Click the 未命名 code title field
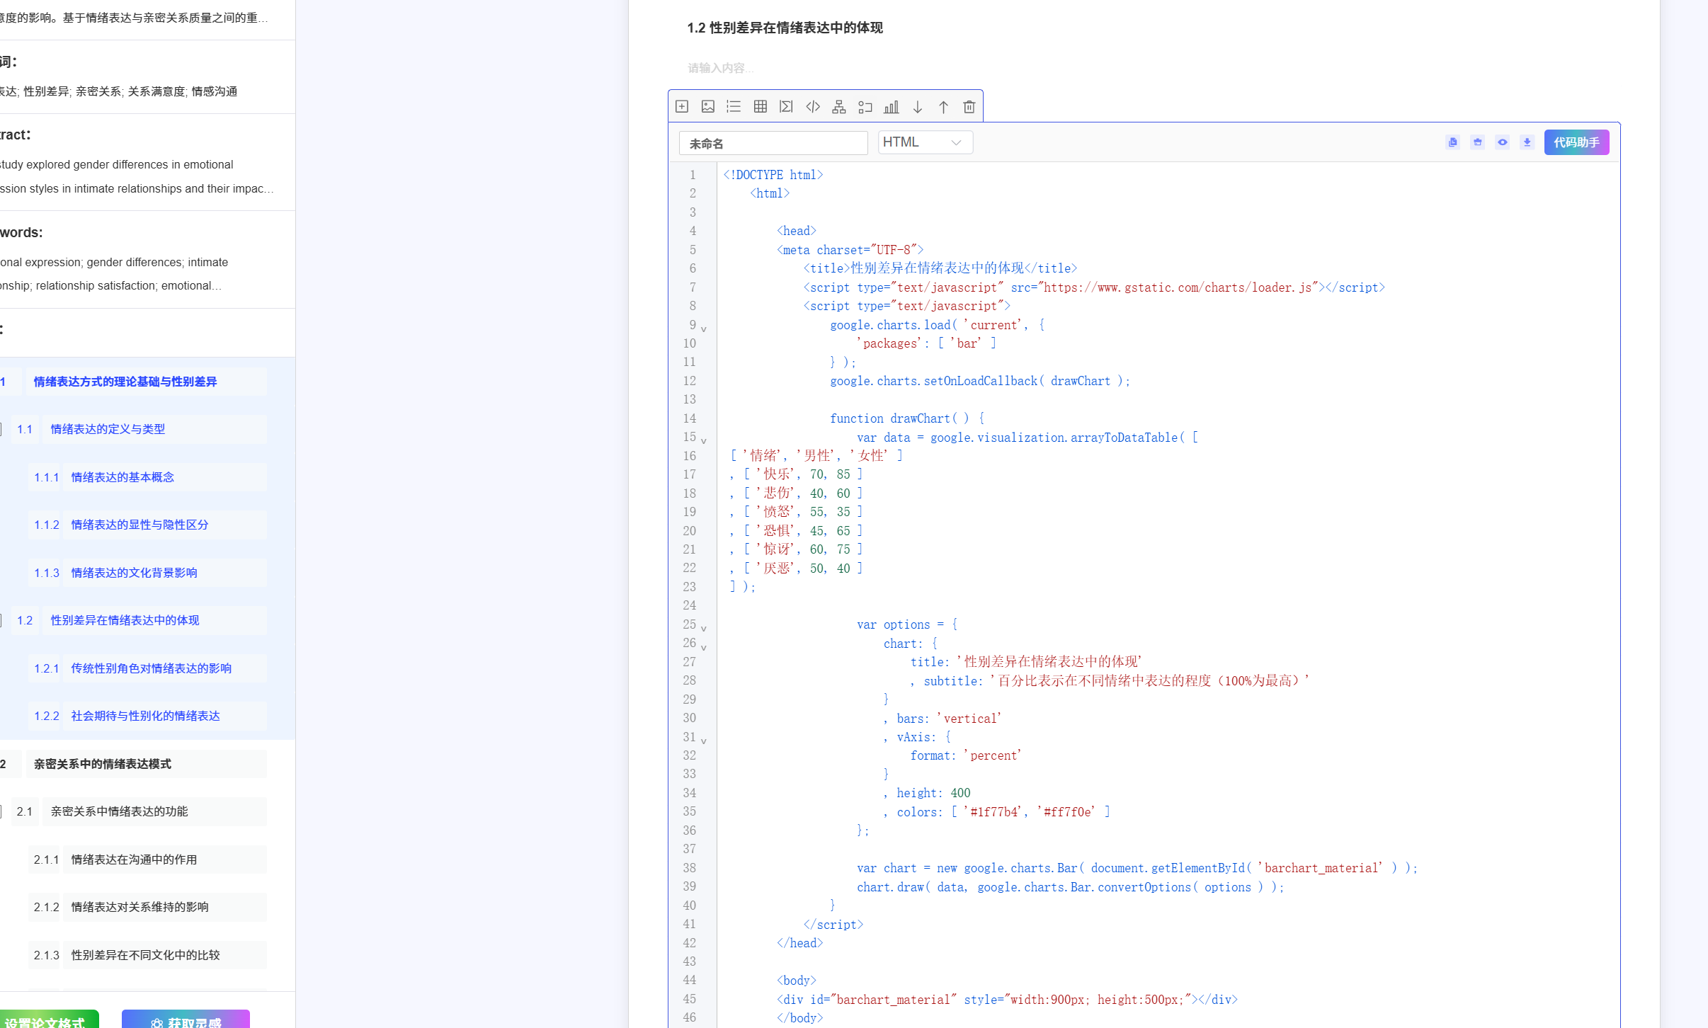 pyautogui.click(x=773, y=144)
